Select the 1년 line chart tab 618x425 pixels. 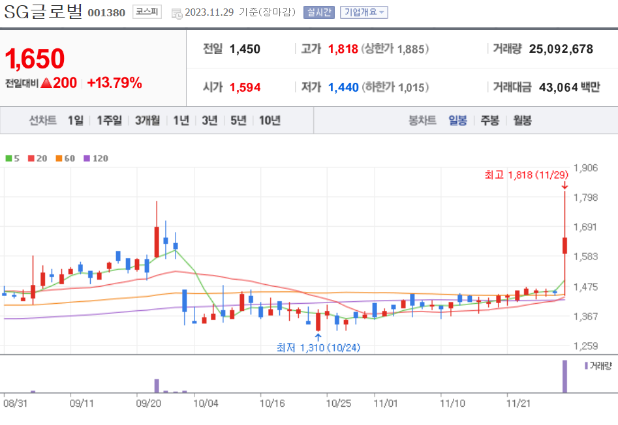[181, 121]
